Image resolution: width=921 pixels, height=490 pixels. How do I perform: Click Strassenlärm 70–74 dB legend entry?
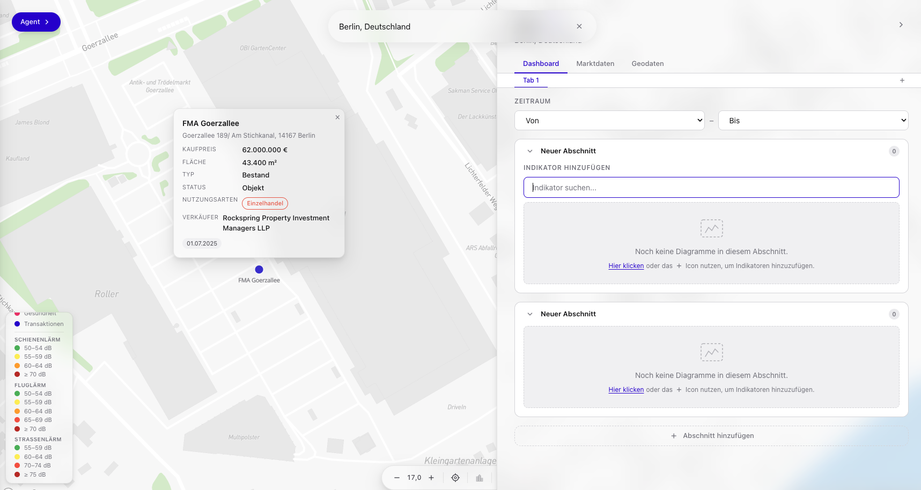tap(33, 465)
